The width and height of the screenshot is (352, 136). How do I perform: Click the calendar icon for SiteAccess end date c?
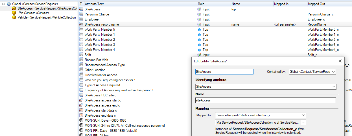coord(81,115)
